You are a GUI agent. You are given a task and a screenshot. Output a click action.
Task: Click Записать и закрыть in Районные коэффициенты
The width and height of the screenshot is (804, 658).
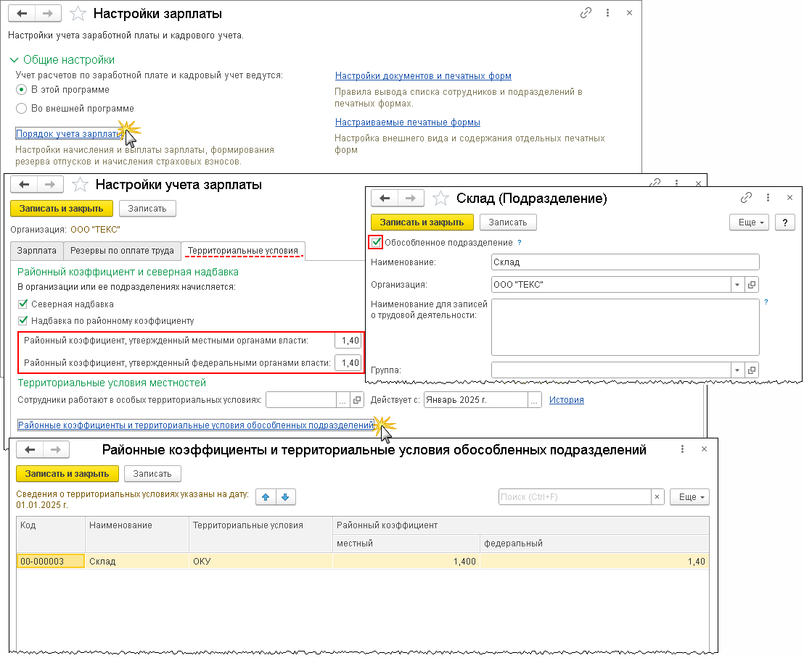(x=67, y=474)
